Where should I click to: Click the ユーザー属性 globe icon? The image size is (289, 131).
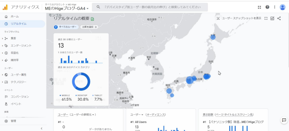click(x=6, y=75)
